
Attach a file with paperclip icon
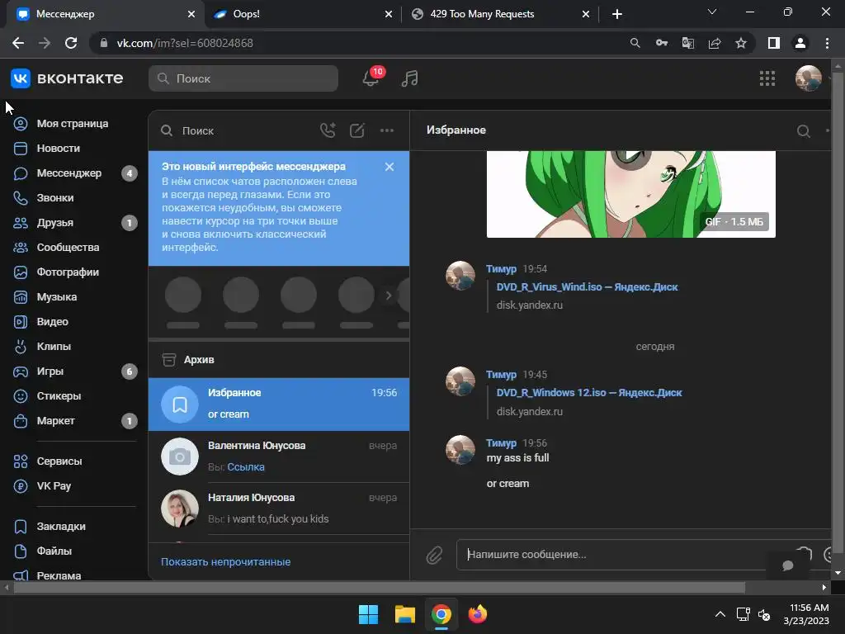(434, 555)
